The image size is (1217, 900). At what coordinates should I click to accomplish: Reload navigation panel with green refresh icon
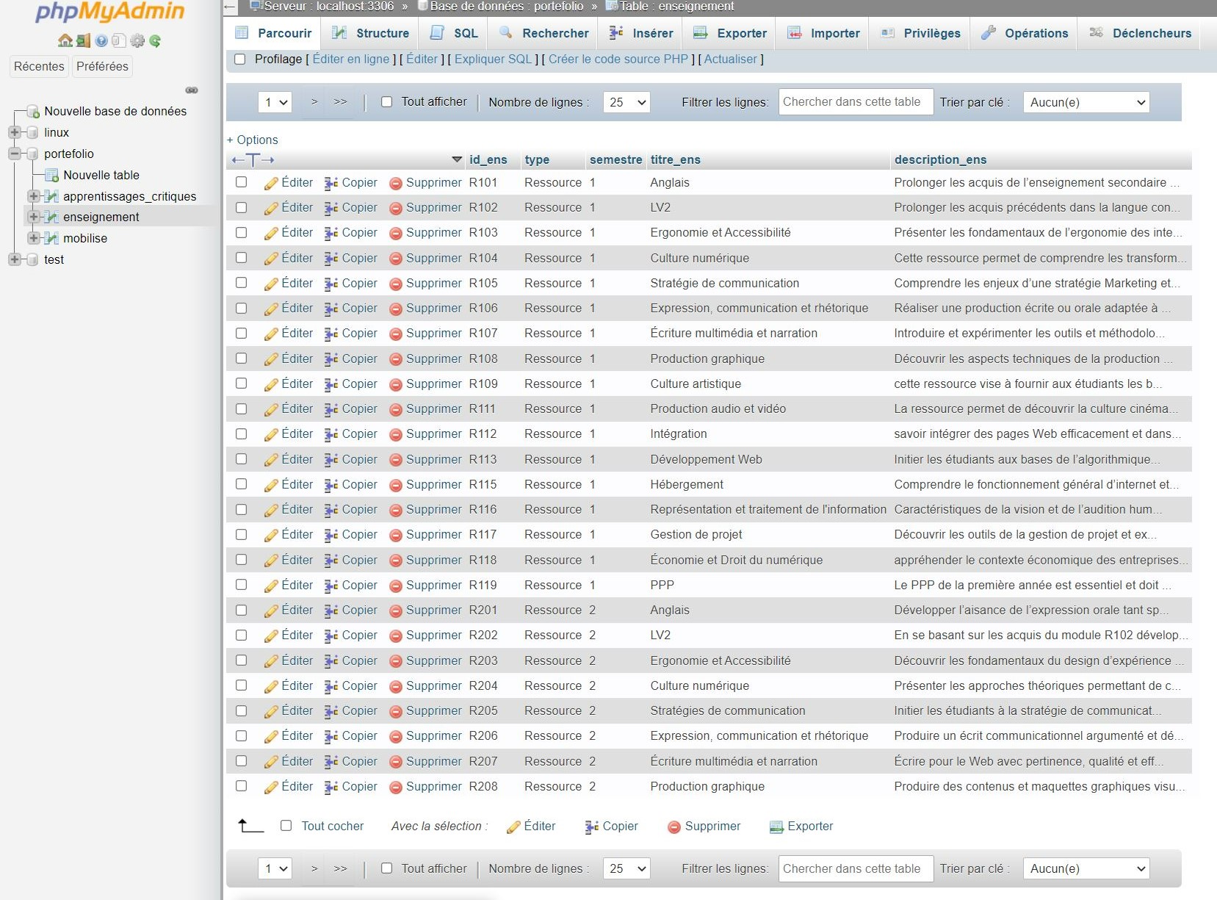click(155, 40)
